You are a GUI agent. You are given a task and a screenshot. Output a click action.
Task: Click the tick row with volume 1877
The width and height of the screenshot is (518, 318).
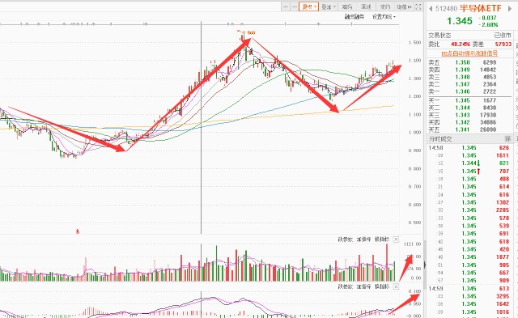[469, 257]
